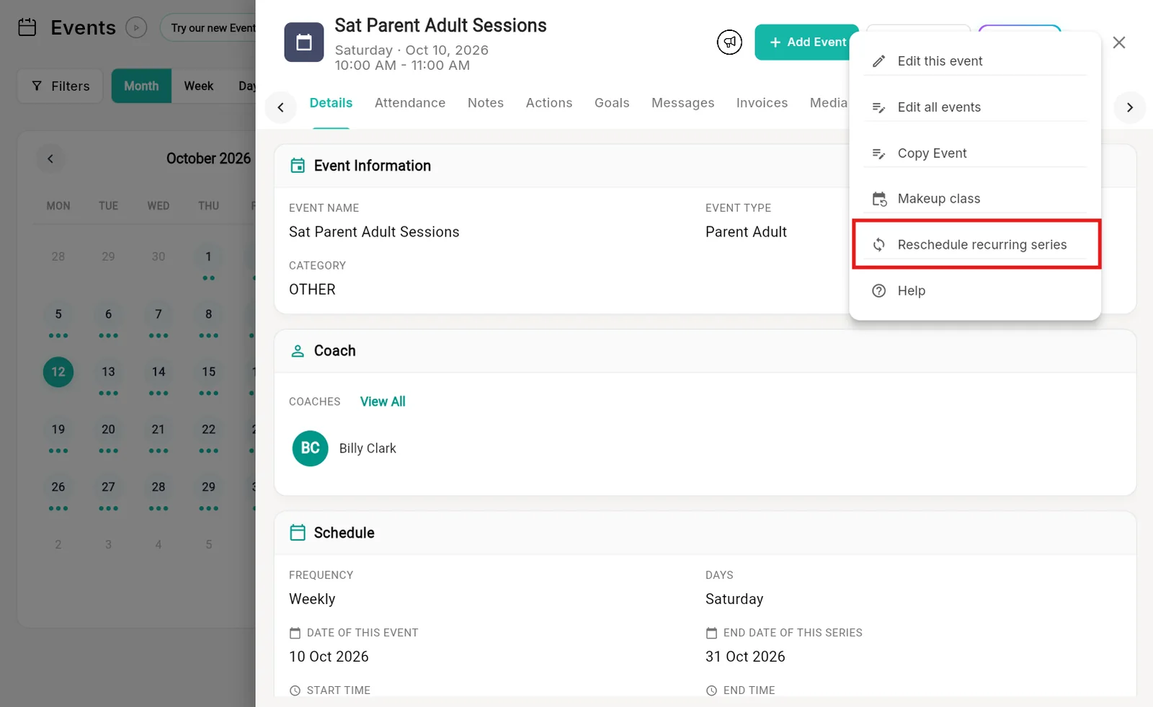
Task: Click the calendar icon beside the event title
Action: tap(304, 43)
